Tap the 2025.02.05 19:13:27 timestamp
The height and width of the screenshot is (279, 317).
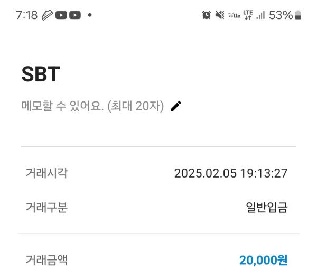[231, 173]
